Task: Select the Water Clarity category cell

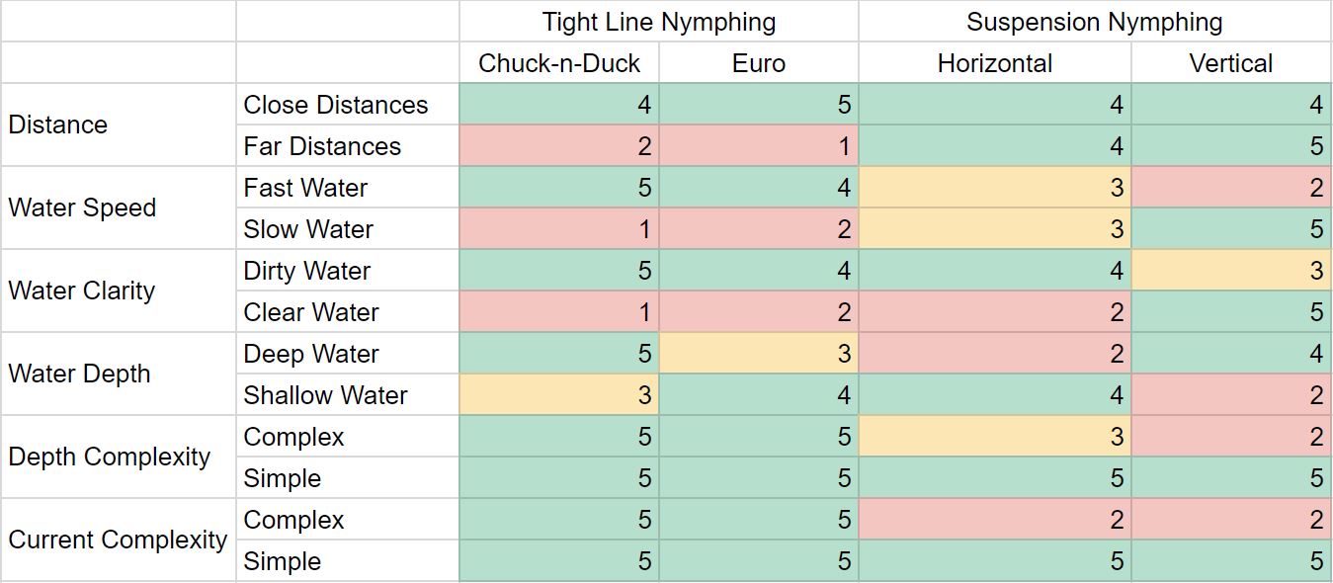Action: pos(119,291)
